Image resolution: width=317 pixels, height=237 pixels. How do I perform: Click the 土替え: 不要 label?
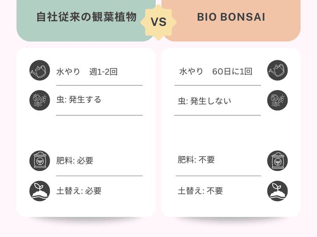click(200, 191)
